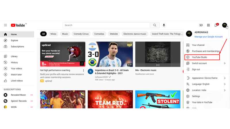Open Spinnin' Records subscription channel
Image resolution: width=230 pixels, height=129 pixels.
tap(17, 101)
